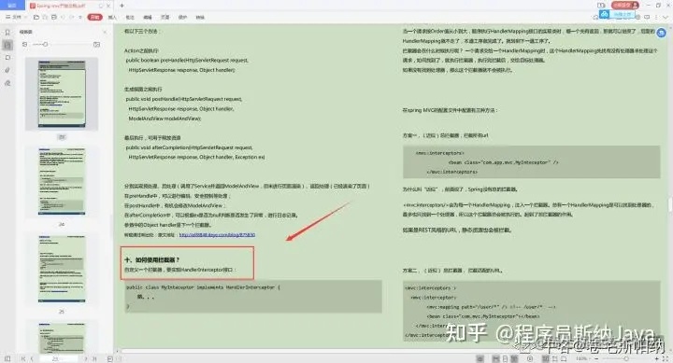
Task: Click the redo toolbar icon
Action: pyautogui.click(x=72, y=17)
